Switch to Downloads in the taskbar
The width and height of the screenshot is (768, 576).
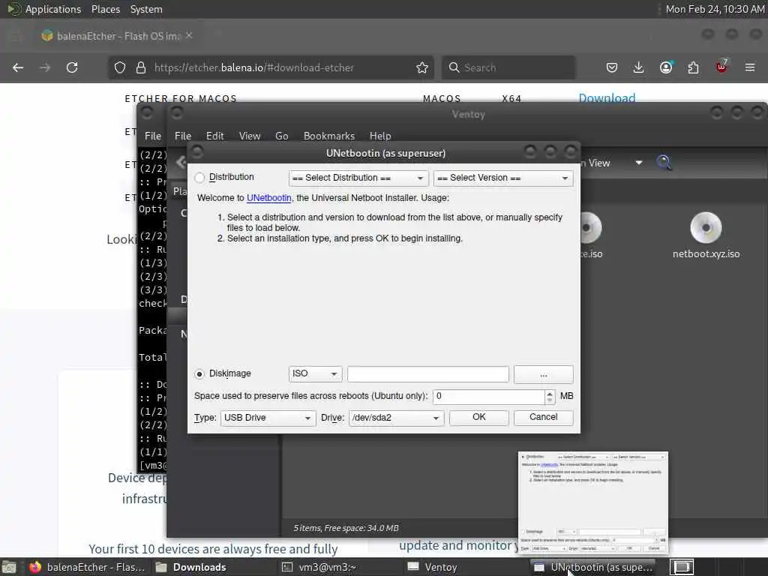tap(191, 567)
